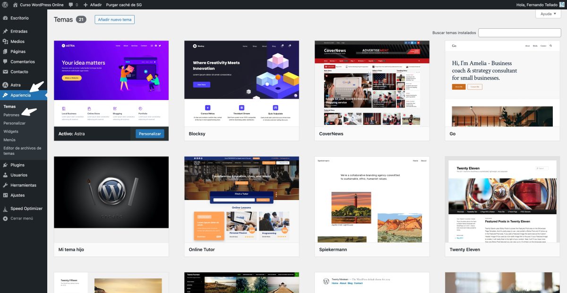
Task: Click the Comentarios bubble icon in sidebar
Action: pos(5,62)
